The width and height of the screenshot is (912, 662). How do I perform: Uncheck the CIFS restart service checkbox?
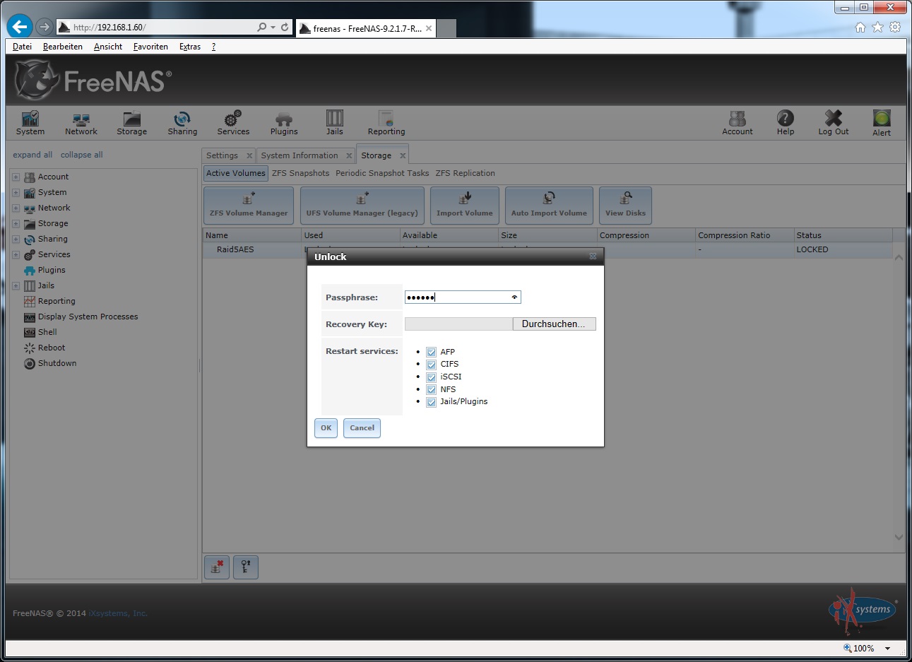(431, 365)
